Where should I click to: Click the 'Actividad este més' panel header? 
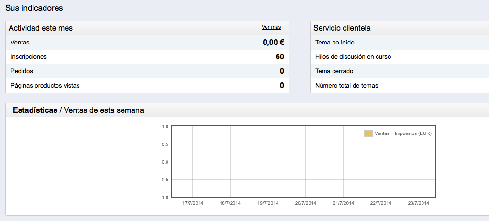pos(41,28)
